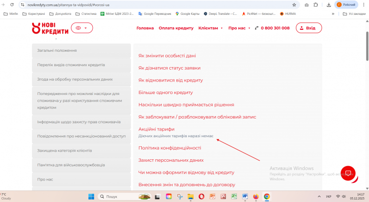This screenshot has height=202, width=369.
Task: Expand the Як відмовитися від кредиту question
Action: coord(171,80)
